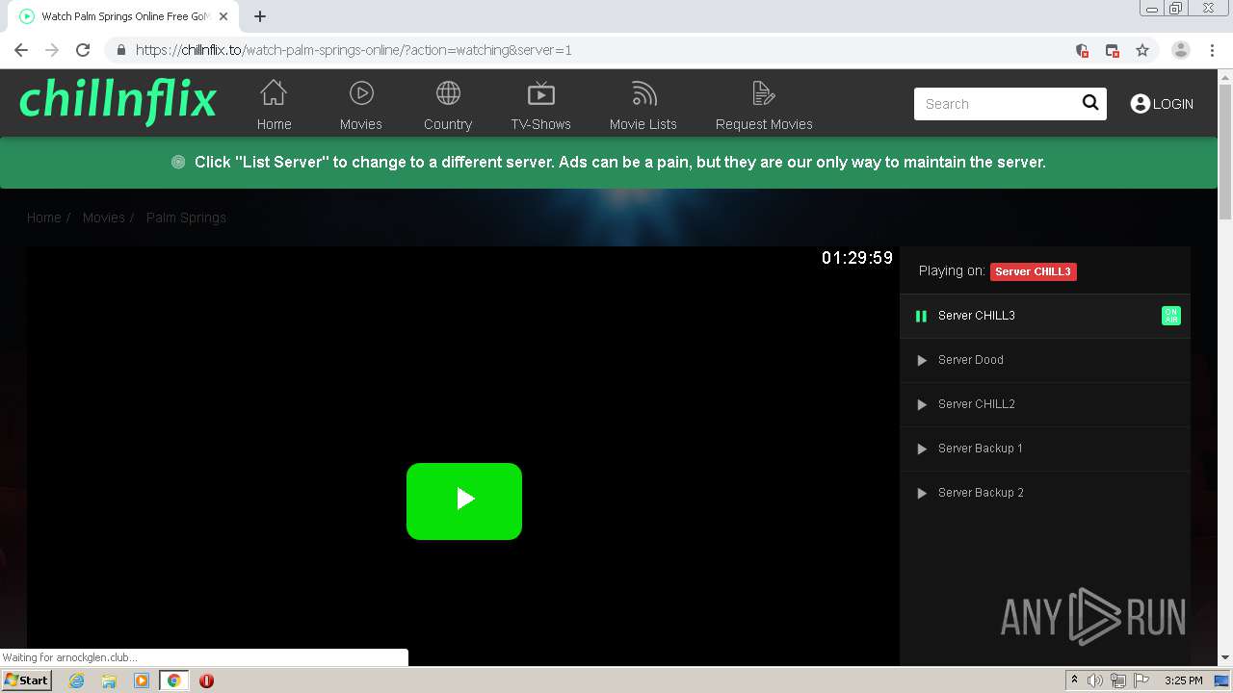Open the Chrome three-dot menu
1233x693 pixels.
(1212, 50)
